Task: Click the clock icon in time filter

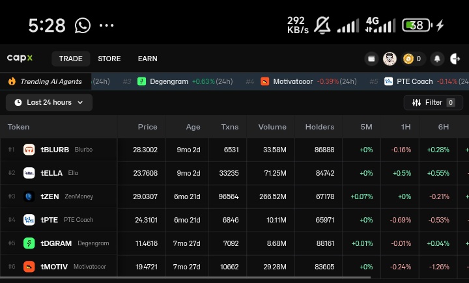Action: [x=18, y=103]
